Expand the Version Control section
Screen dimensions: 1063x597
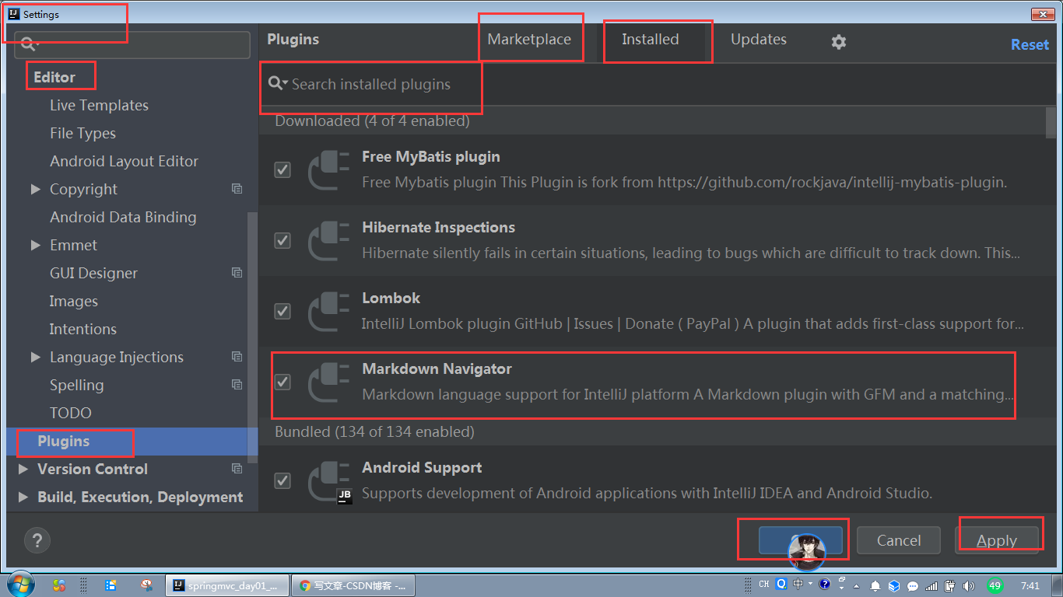[23, 469]
